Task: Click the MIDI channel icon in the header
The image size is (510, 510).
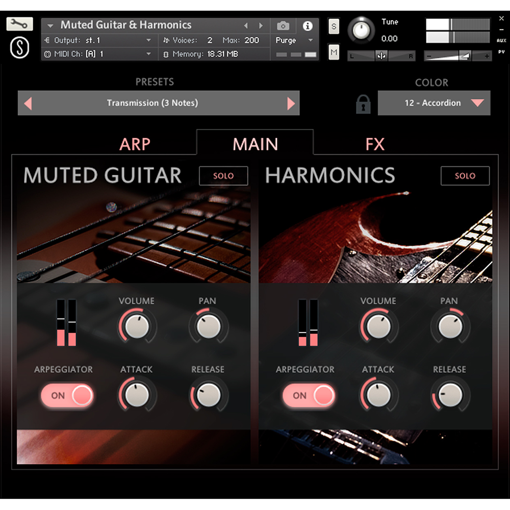Action: [47, 54]
